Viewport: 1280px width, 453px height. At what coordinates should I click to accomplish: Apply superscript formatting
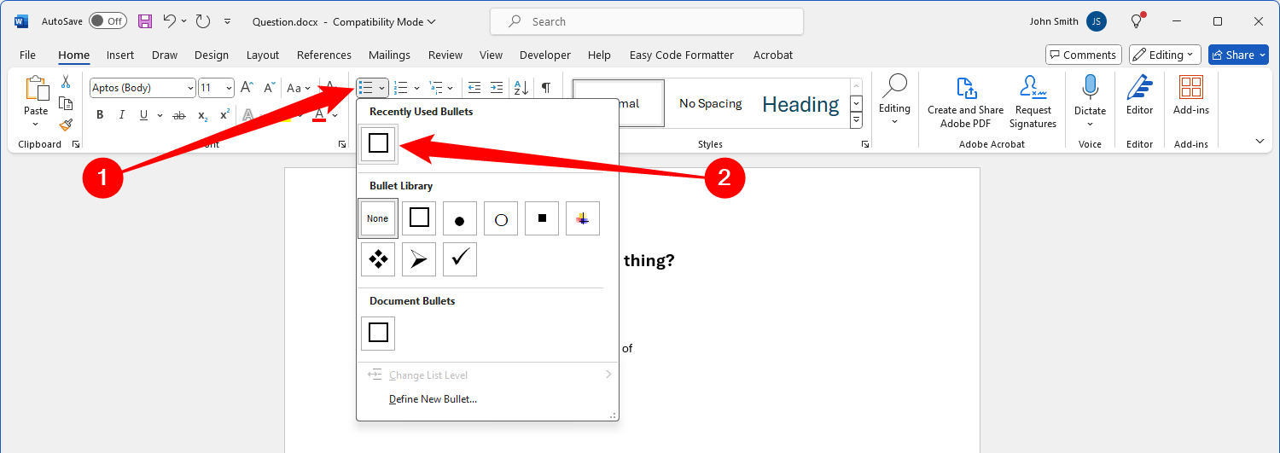224,115
